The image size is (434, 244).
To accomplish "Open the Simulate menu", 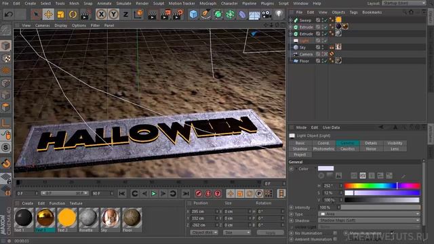I will pyautogui.click(x=123, y=3).
